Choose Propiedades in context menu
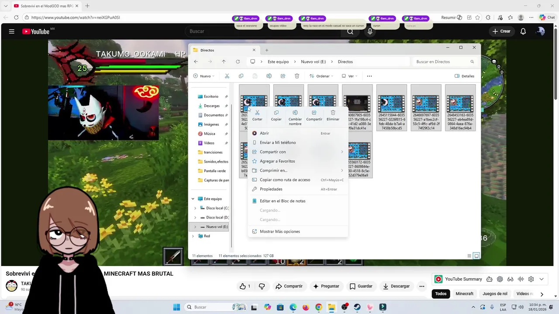Viewport: 559px width, 314px height. coord(298,189)
